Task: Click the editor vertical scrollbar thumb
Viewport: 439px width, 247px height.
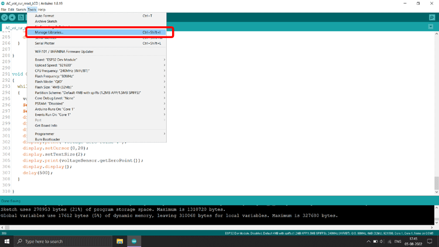Action: click(x=437, y=183)
